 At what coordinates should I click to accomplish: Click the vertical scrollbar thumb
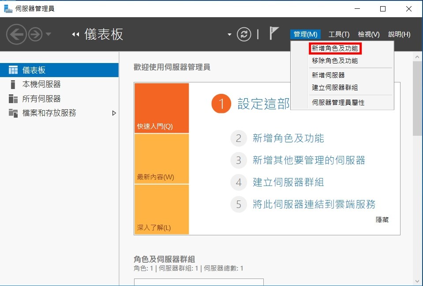pyautogui.click(x=417, y=98)
